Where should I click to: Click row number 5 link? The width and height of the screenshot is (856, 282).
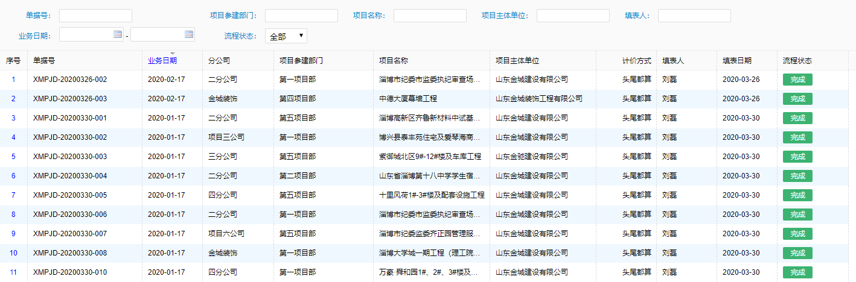coord(13,157)
